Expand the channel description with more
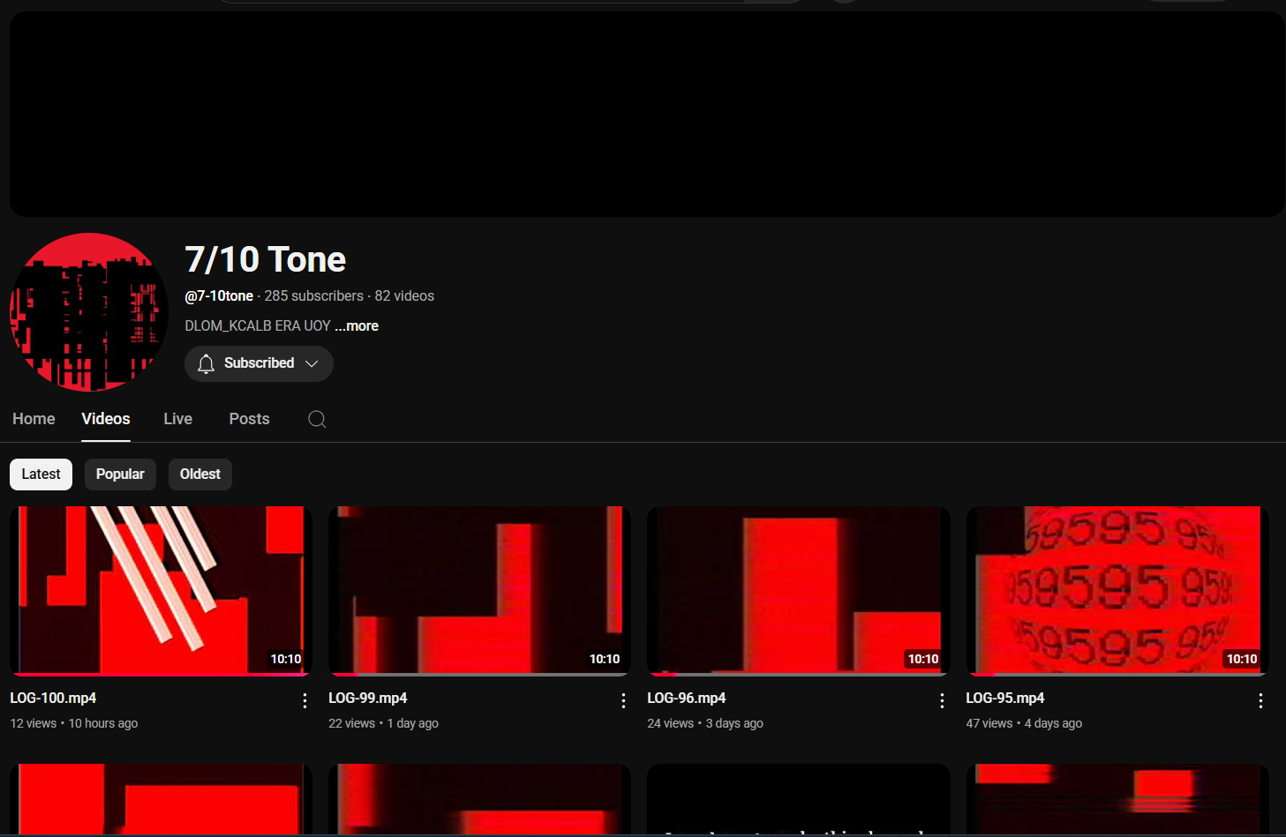Image resolution: width=1286 pixels, height=837 pixels. [x=356, y=325]
